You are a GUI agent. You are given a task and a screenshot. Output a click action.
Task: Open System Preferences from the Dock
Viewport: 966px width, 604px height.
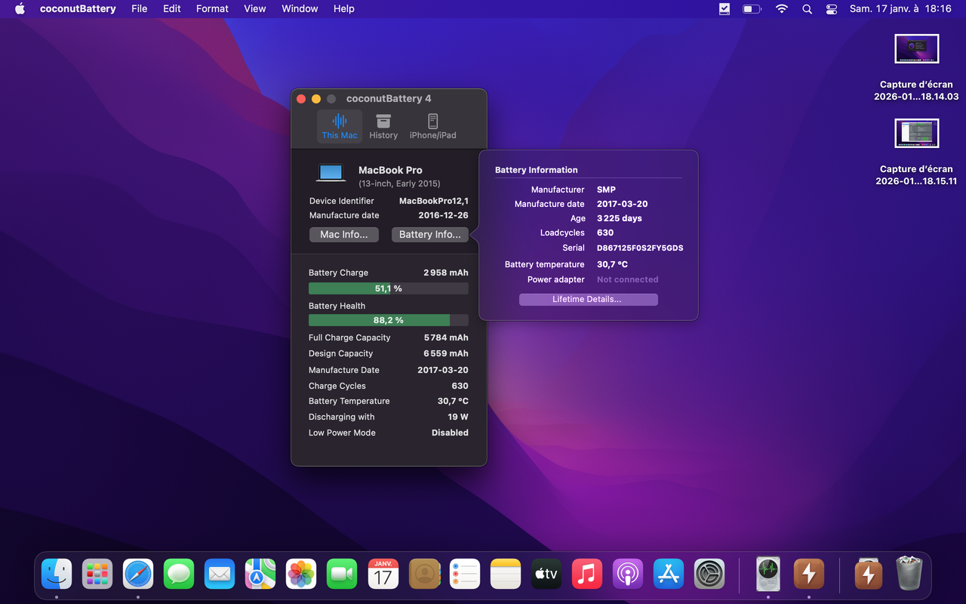pos(709,574)
